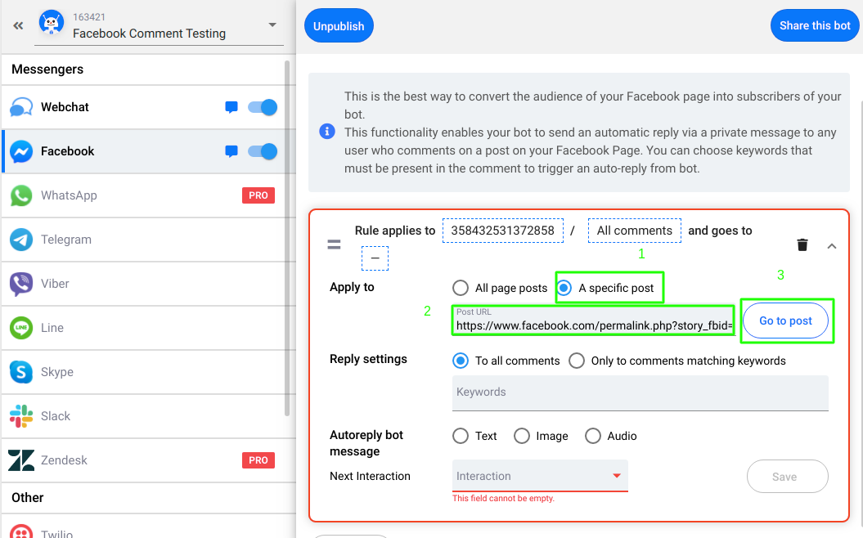Delete the rule with trash icon
863x538 pixels.
[802, 244]
